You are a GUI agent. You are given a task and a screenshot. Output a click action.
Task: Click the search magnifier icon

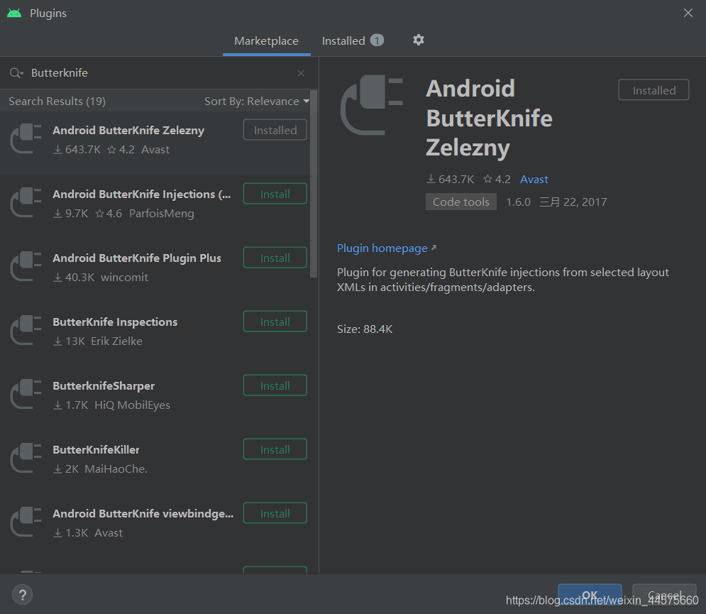[16, 72]
